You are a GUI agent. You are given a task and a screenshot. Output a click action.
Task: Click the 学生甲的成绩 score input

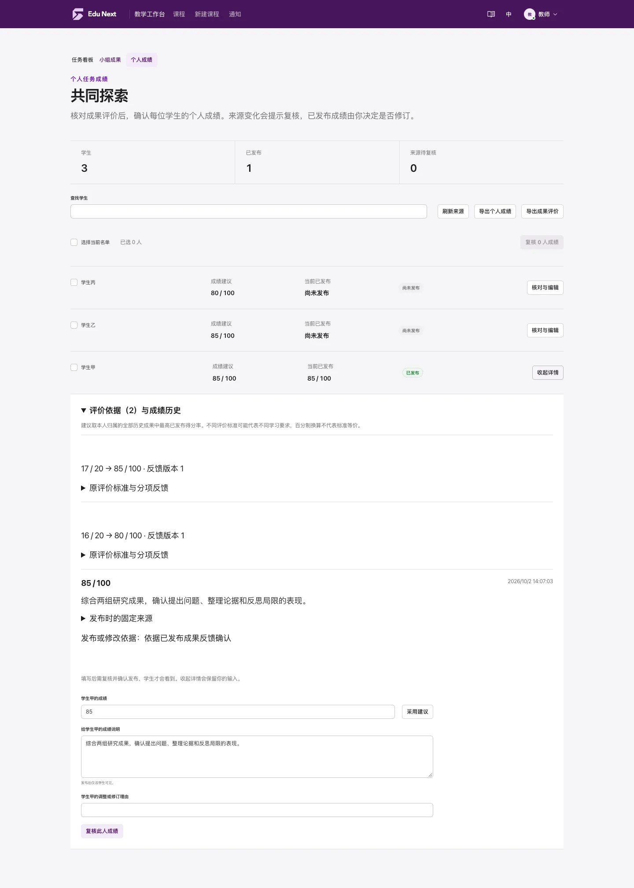(x=238, y=712)
